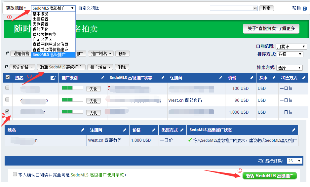Click edit pencil in 出售方式 column header
The width and height of the screenshot is (310, 187).
304,78
